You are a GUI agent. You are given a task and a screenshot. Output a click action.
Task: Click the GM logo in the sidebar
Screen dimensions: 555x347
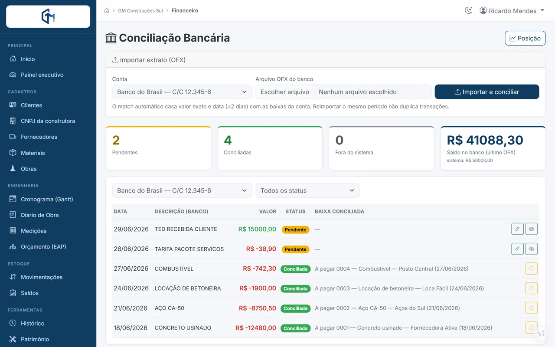point(48,16)
